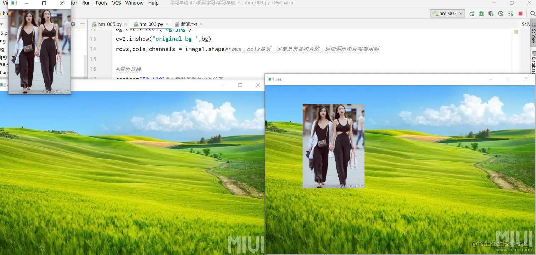This screenshot has width=536, height=255.
Task: Open the Run menu
Action: point(86,3)
